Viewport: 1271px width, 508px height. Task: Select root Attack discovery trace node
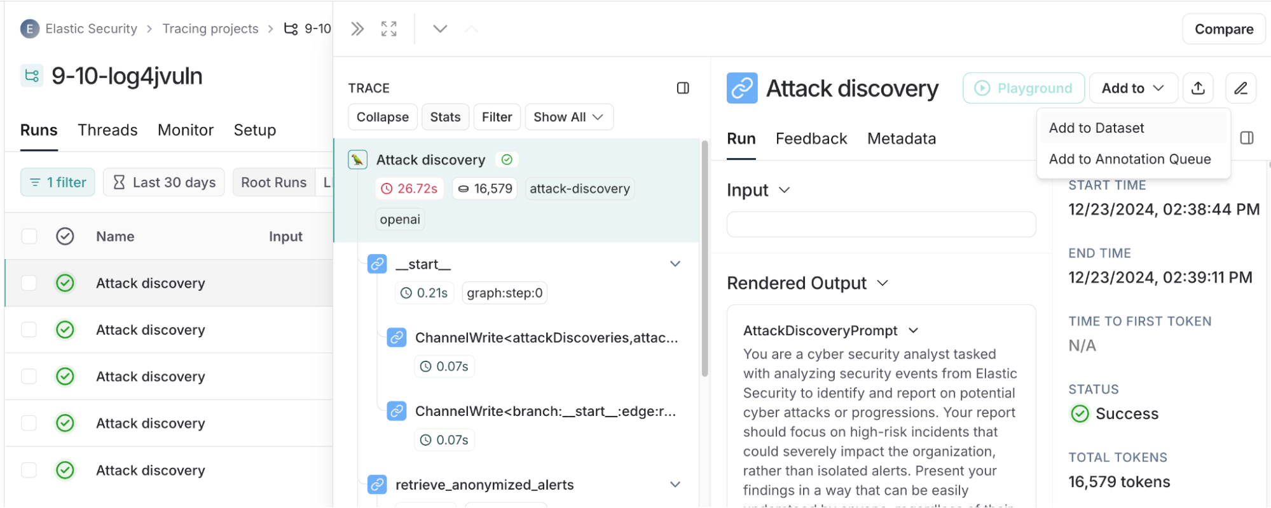pos(516,190)
